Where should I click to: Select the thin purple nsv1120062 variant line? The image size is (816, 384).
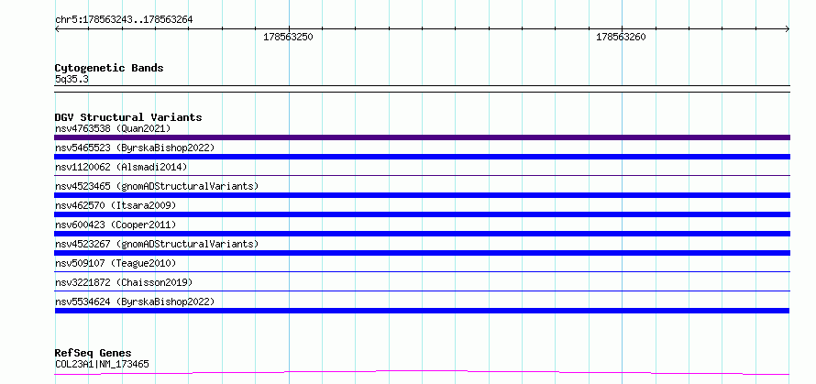422,176
